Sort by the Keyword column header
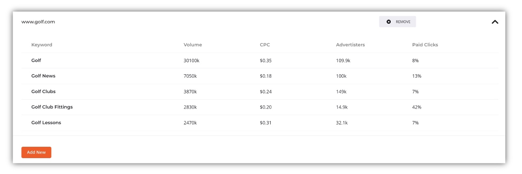 (x=41, y=45)
